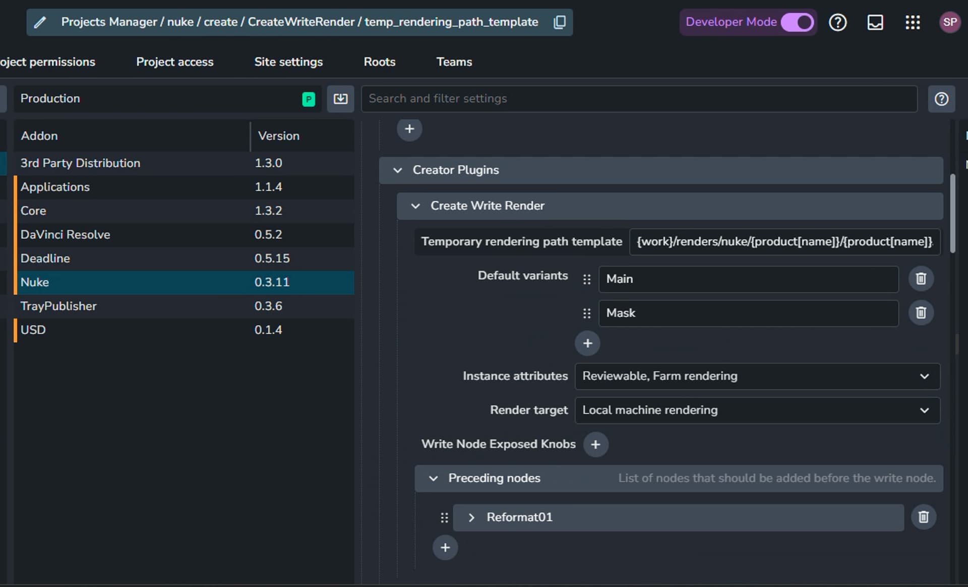Collapse the Creator Plugins section
Image resolution: width=968 pixels, height=587 pixels.
(x=398, y=170)
